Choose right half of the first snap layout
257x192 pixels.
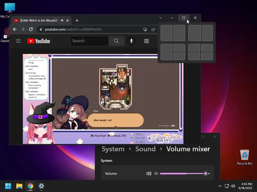click(x=179, y=33)
